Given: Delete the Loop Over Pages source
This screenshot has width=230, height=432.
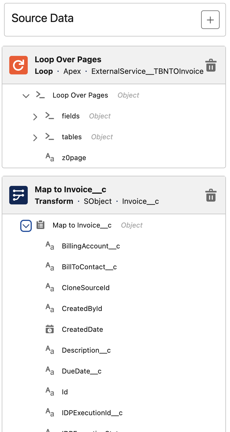Looking at the screenshot, I should click(211, 65).
